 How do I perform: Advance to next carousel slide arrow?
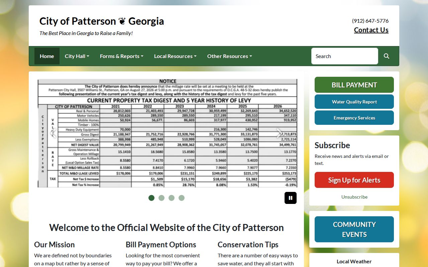point(279,133)
